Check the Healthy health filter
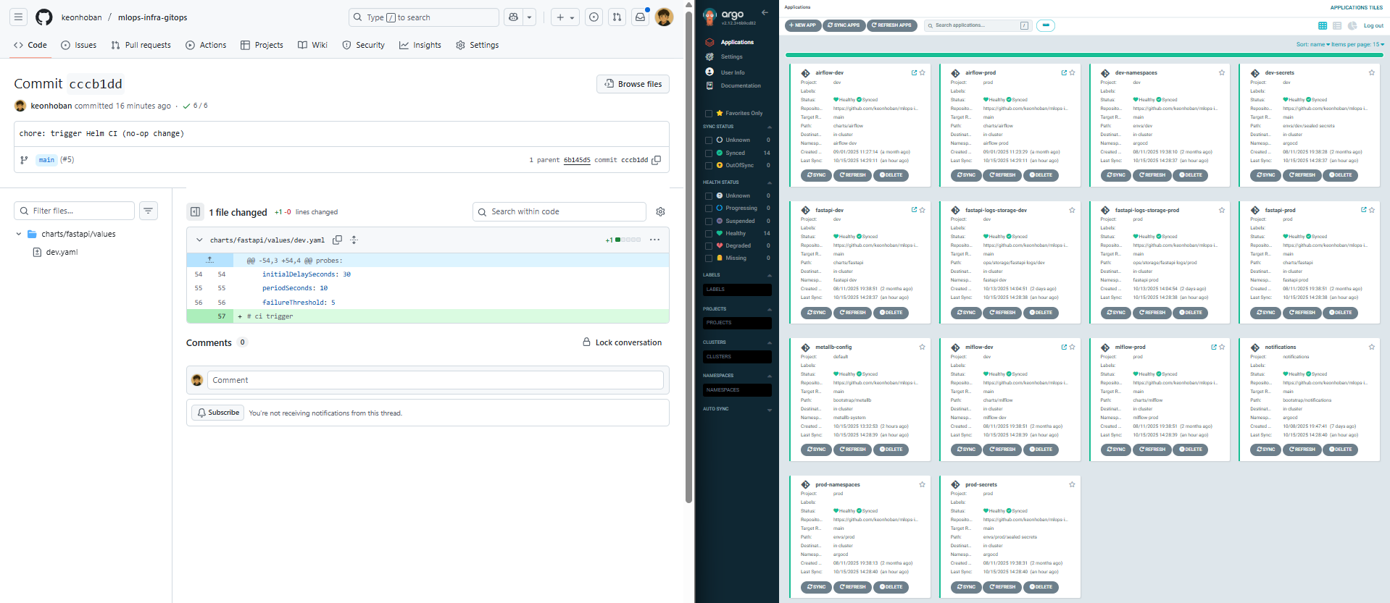This screenshot has height=603, width=1390. [709, 233]
